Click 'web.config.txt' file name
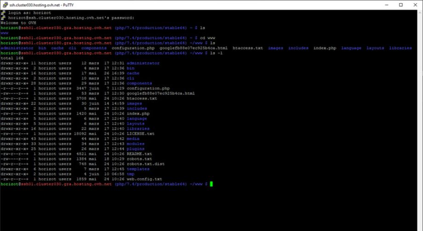 144,179
